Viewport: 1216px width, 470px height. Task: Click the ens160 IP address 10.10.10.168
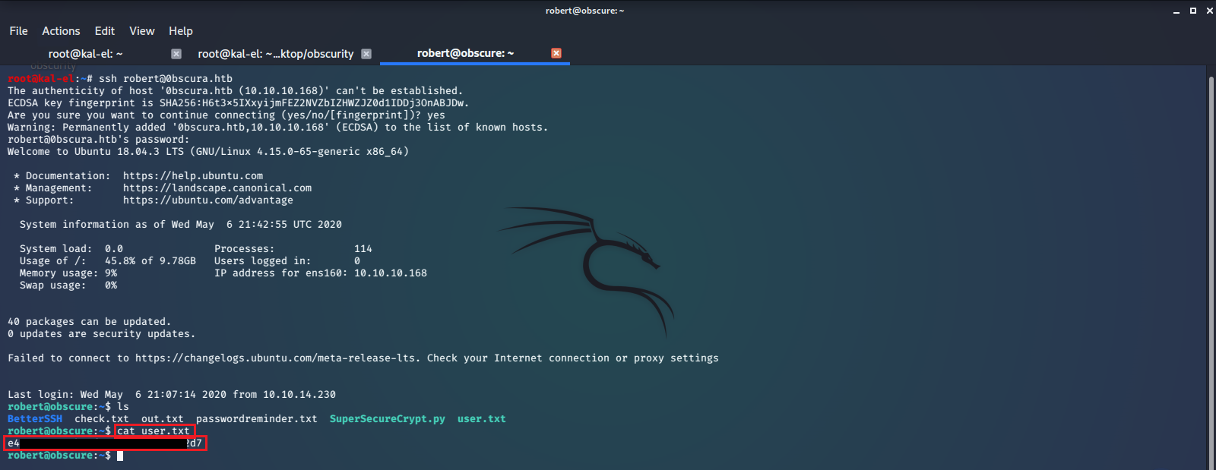(x=391, y=273)
